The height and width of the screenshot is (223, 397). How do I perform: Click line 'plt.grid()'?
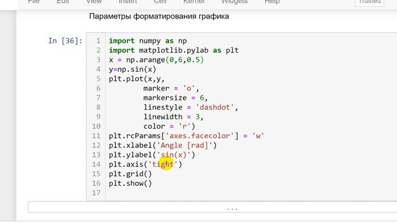[x=130, y=174]
